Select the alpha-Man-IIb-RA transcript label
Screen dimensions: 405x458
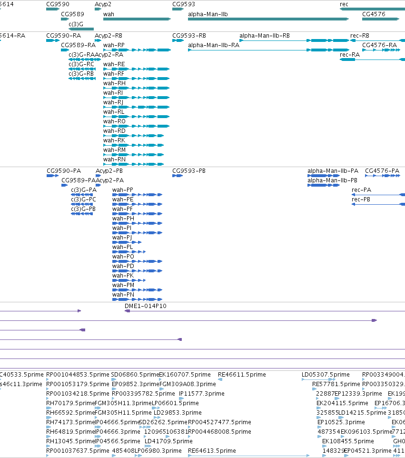(214, 45)
